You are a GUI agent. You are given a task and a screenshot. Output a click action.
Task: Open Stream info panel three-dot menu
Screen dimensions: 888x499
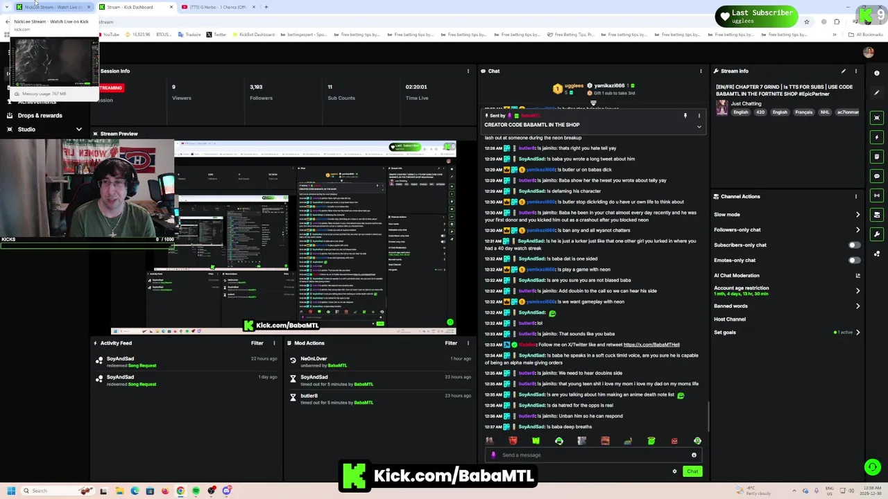coord(856,71)
